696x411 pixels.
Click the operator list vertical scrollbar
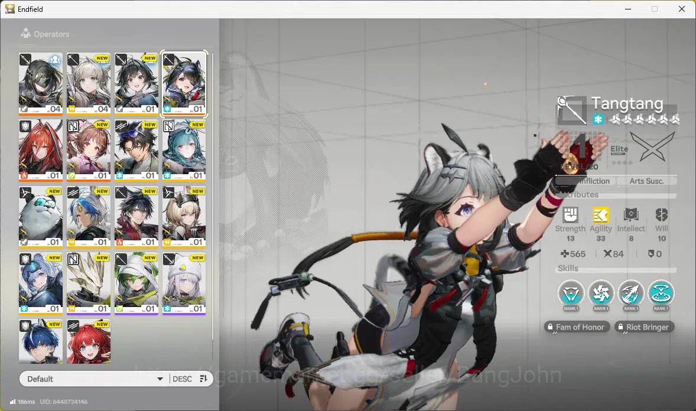pos(213,195)
